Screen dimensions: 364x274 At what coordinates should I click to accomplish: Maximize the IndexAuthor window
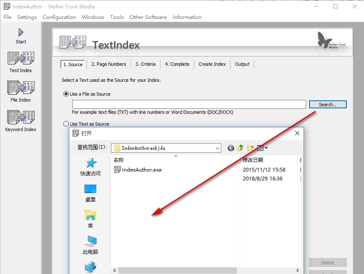tap(335, 6)
